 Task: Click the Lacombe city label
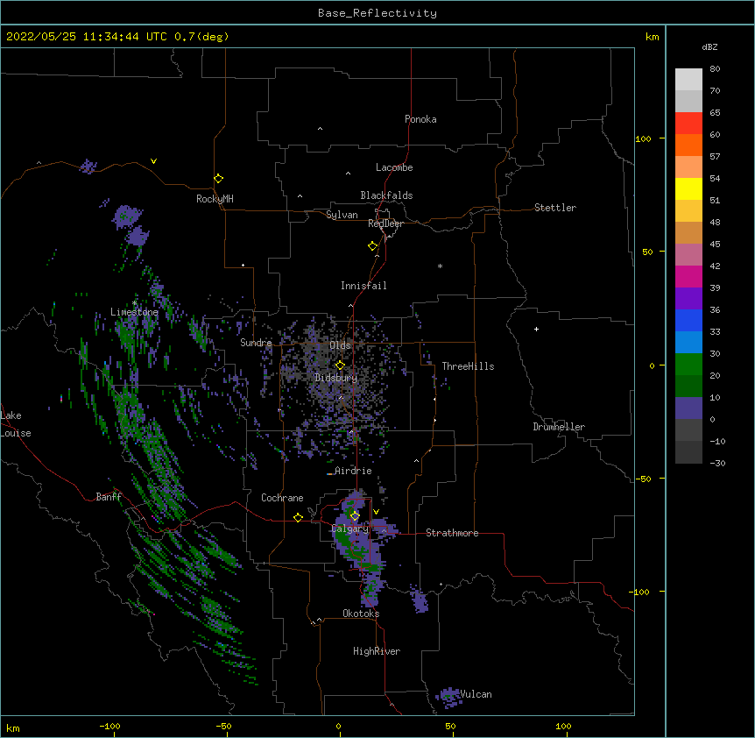394,167
